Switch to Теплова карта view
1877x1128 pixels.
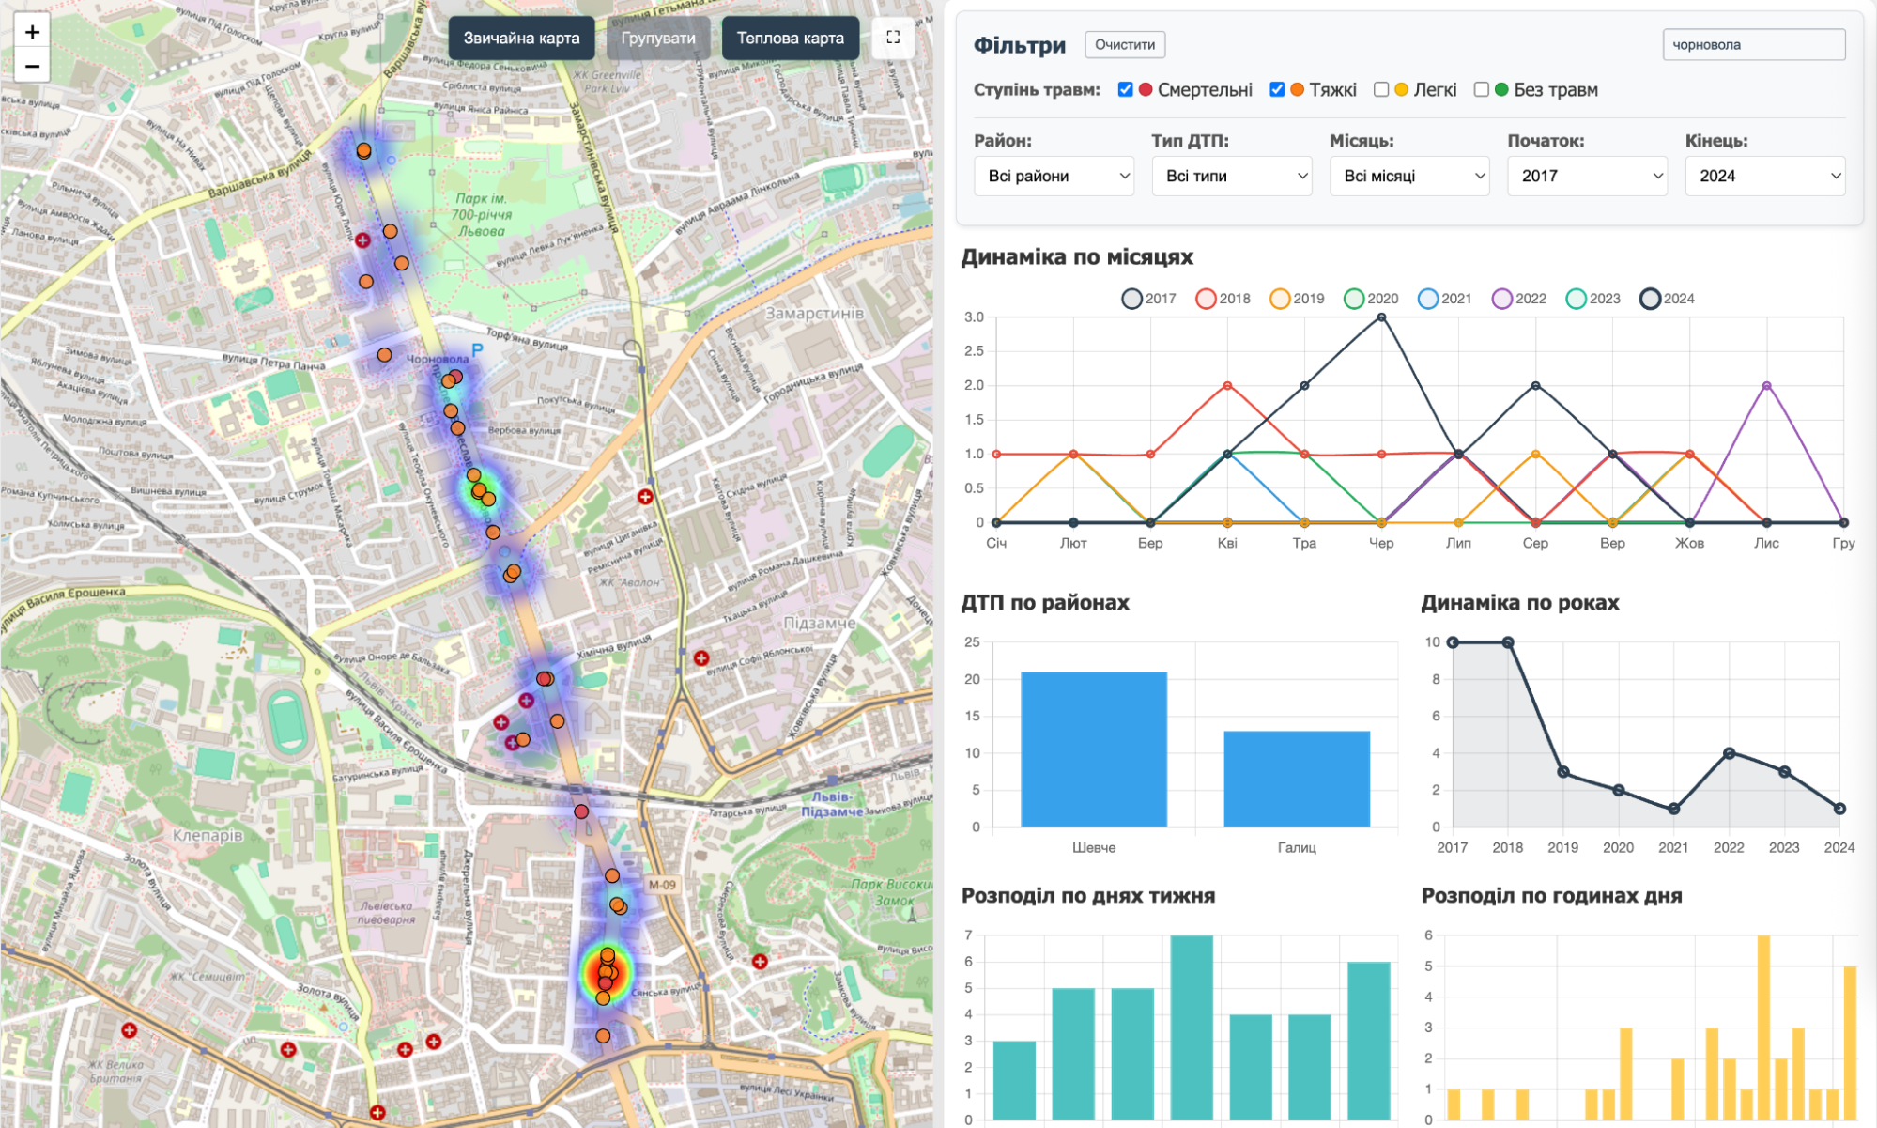[790, 39]
